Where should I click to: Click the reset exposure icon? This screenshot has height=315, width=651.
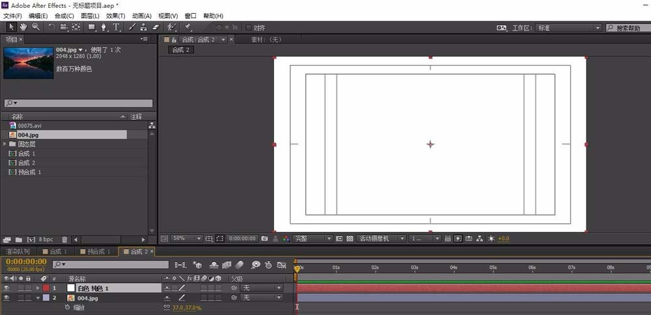[491, 239]
